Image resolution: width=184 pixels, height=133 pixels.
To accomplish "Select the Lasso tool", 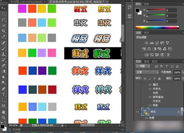I will (x=3, y=19).
